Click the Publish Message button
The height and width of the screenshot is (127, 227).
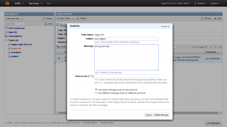pyautogui.click(x=161, y=115)
